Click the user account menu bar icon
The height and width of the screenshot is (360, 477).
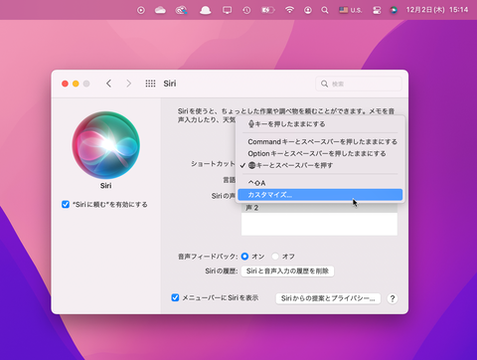pos(308,10)
